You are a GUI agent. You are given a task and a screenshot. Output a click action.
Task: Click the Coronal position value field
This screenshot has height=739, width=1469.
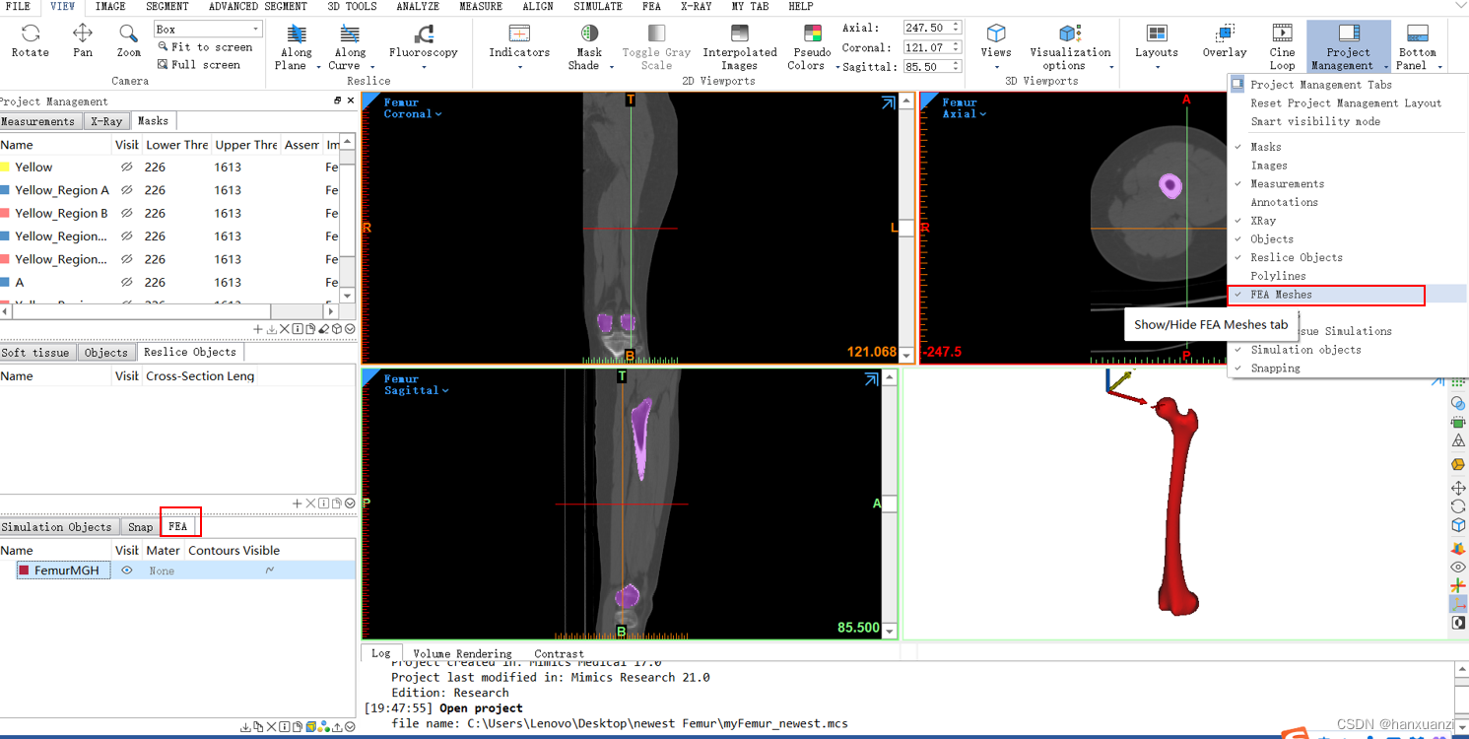click(925, 47)
